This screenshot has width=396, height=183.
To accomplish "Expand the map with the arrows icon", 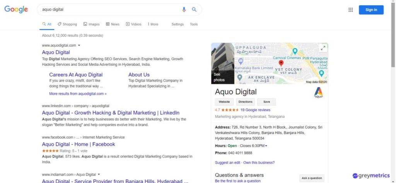I will coord(323,48).
